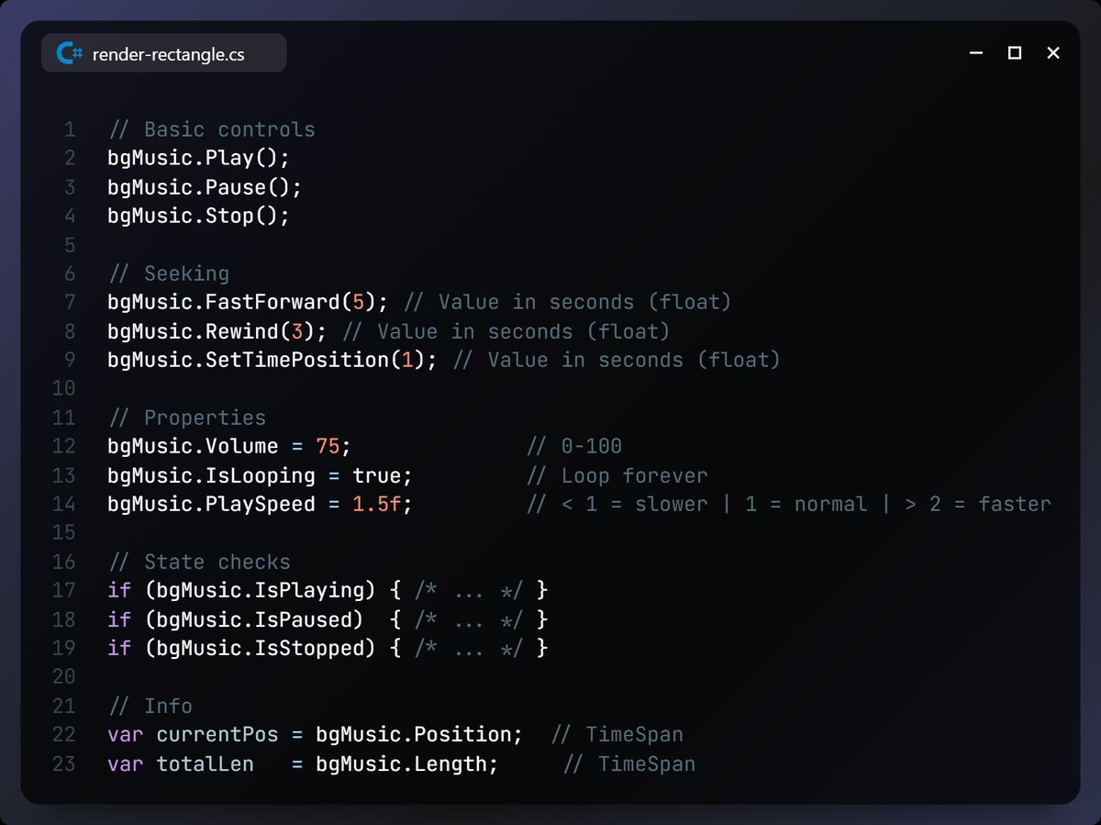Click the "true" value on the IsLooping line

point(376,475)
